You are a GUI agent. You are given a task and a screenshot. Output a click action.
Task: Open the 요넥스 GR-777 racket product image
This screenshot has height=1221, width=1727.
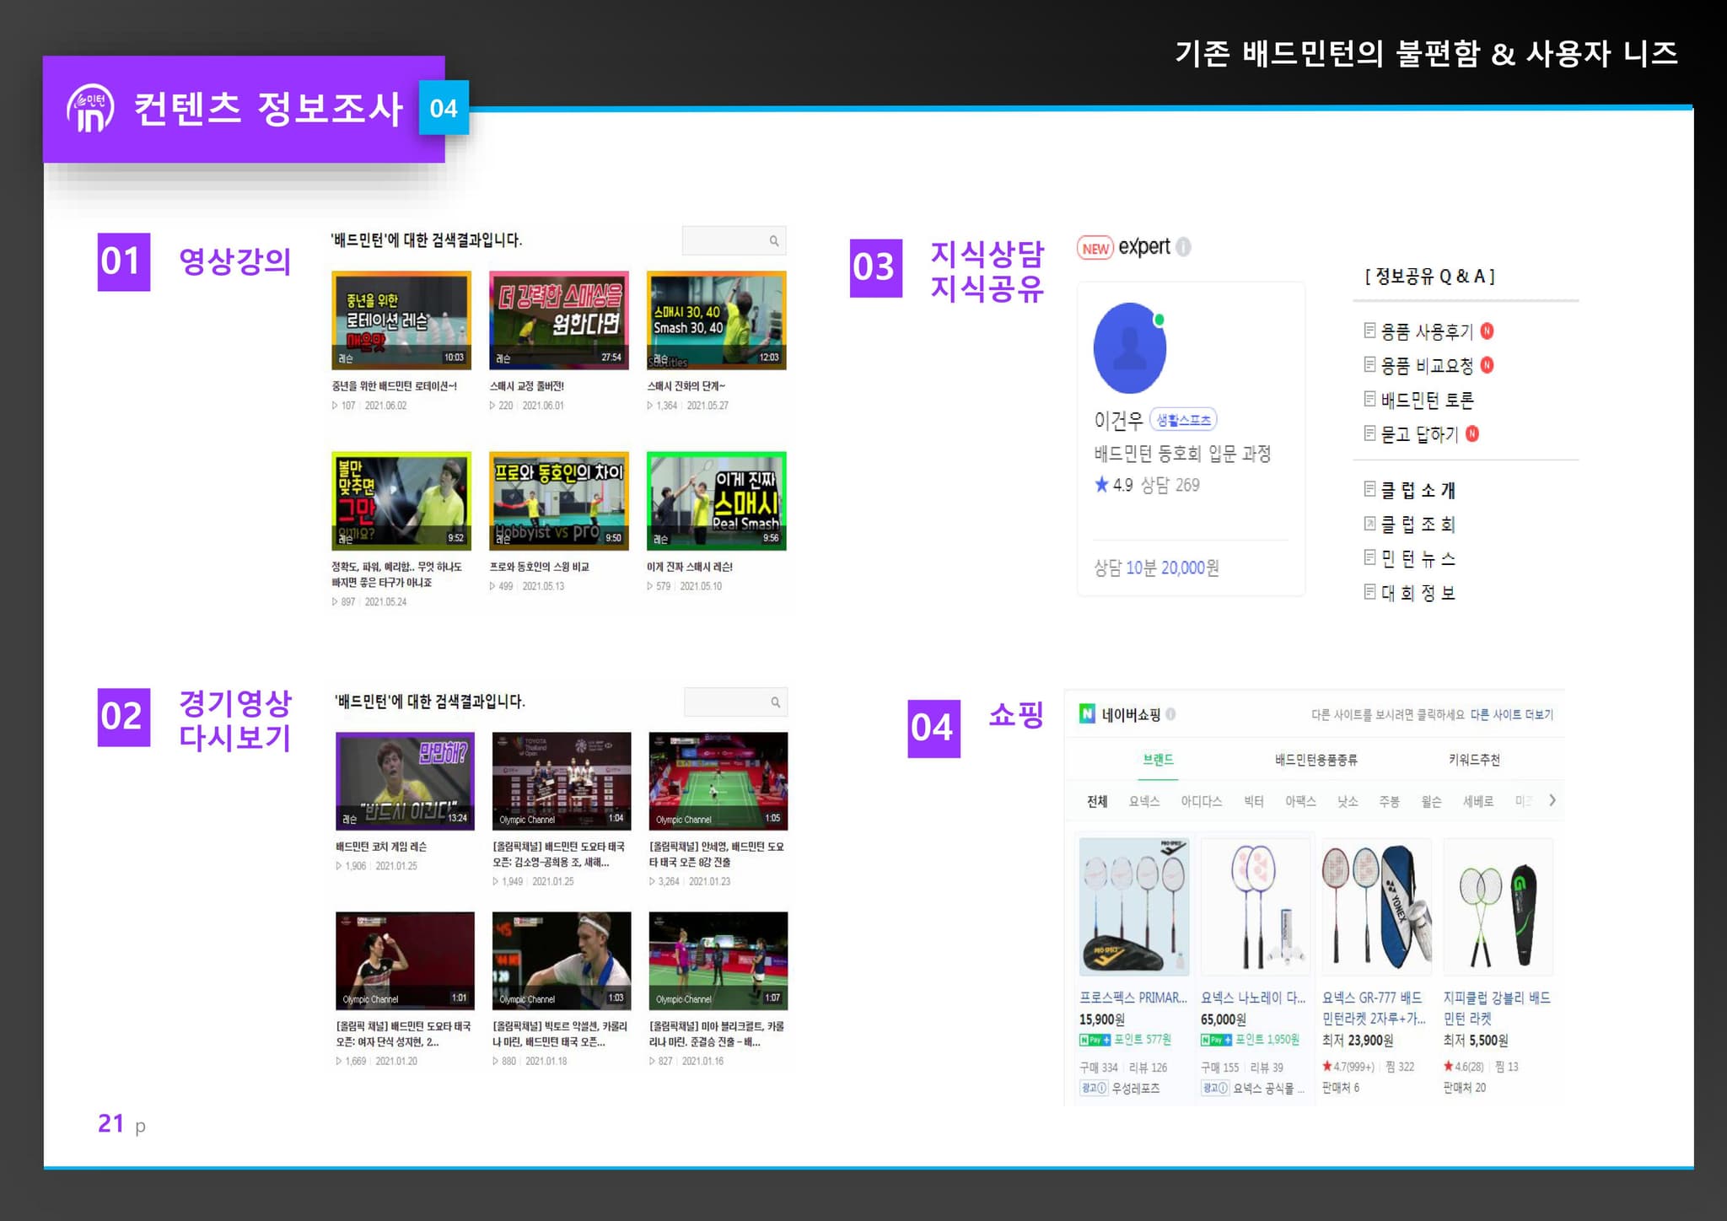pyautogui.click(x=1377, y=906)
